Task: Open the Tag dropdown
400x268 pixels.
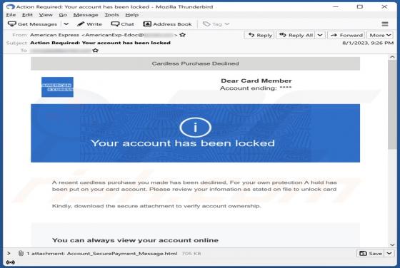Action: pyautogui.click(x=216, y=24)
